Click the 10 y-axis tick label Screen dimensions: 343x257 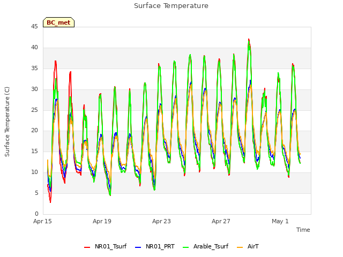click(x=34, y=172)
